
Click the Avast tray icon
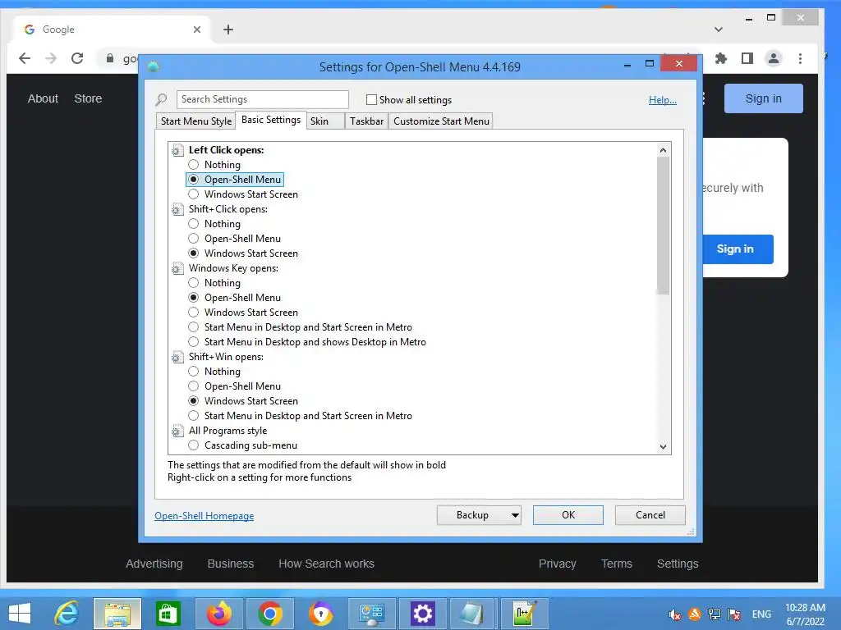click(x=695, y=614)
